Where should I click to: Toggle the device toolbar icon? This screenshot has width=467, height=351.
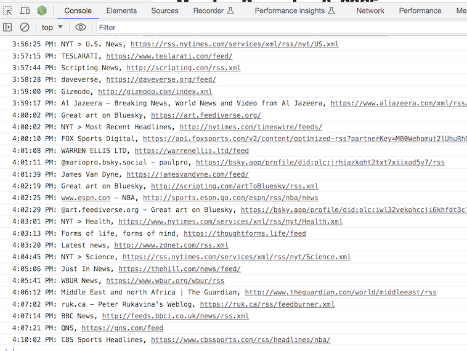tap(25, 10)
